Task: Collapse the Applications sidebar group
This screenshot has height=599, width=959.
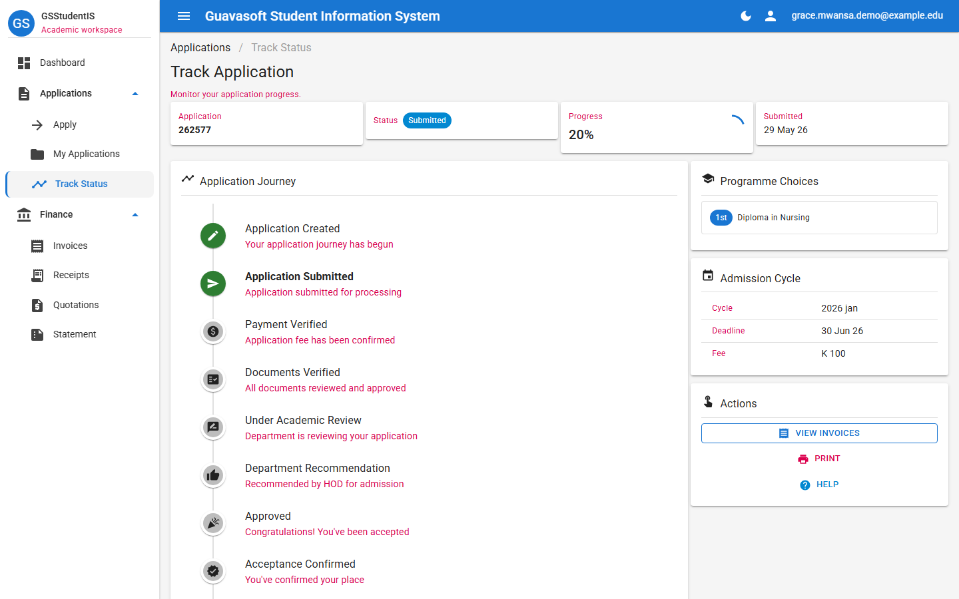Action: pyautogui.click(x=135, y=94)
